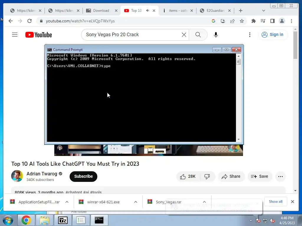This screenshot has width=302, height=226.
Task: Open the Chrome three-dot menu
Action: 291,21
